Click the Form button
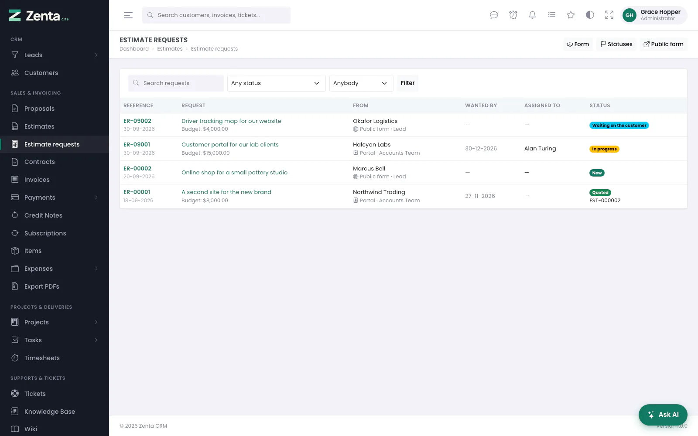Viewport: 698px width, 436px height. (578, 44)
